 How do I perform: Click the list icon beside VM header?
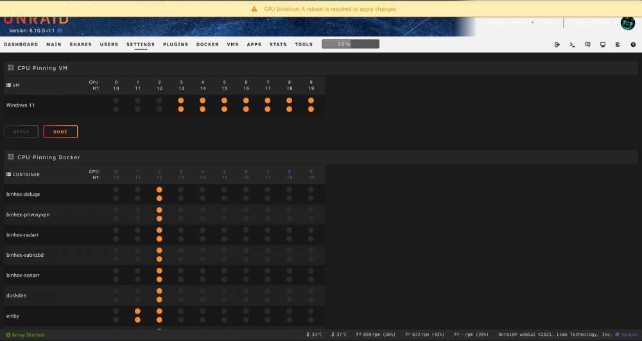(8, 85)
